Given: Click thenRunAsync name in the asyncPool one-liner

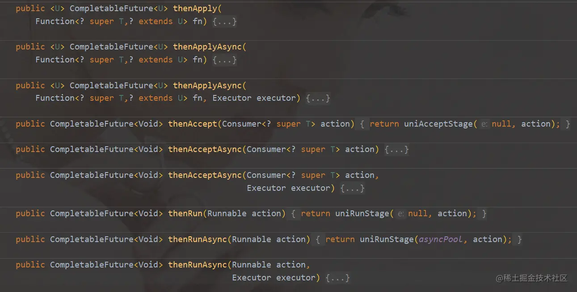Looking at the screenshot, I should 198,239.
